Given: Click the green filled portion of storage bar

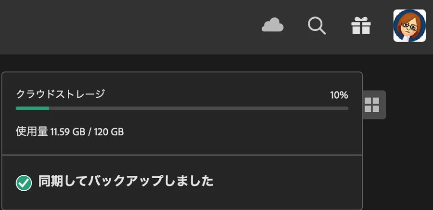Looking at the screenshot, I should [x=32, y=108].
